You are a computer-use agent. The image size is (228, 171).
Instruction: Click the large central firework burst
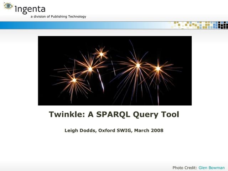138,66
